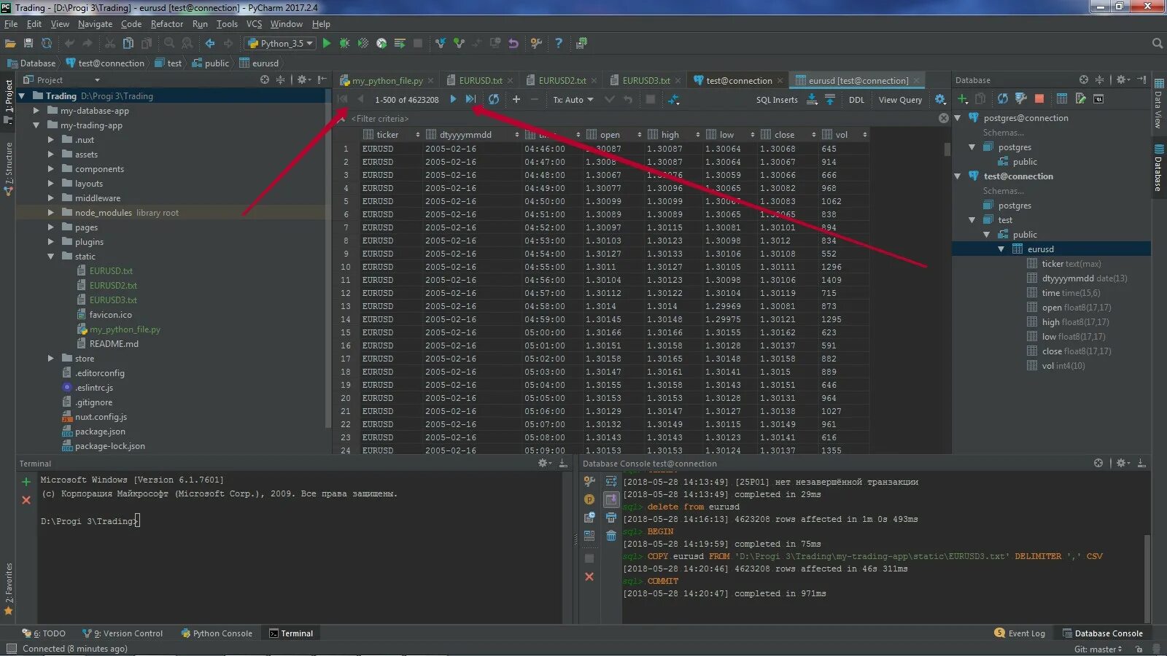Image resolution: width=1167 pixels, height=656 pixels.
Task: Click the Print icon in Database Console
Action: (611, 518)
